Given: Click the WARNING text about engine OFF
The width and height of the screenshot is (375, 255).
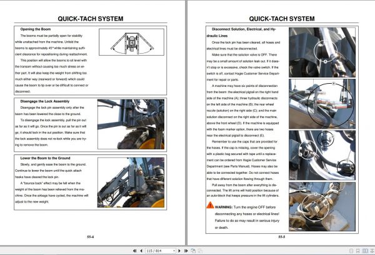Looking at the screenshot, I should (x=247, y=217).
